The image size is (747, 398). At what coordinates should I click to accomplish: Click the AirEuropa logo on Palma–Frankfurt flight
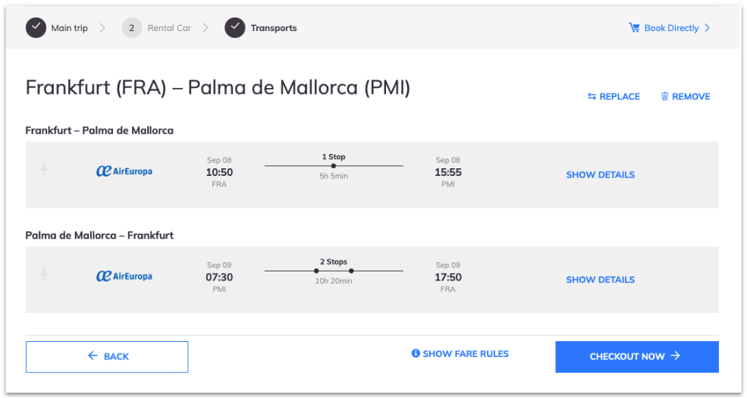124,276
